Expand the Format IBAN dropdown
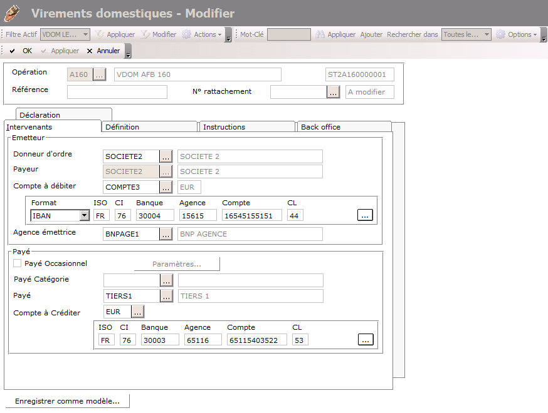 (x=84, y=215)
